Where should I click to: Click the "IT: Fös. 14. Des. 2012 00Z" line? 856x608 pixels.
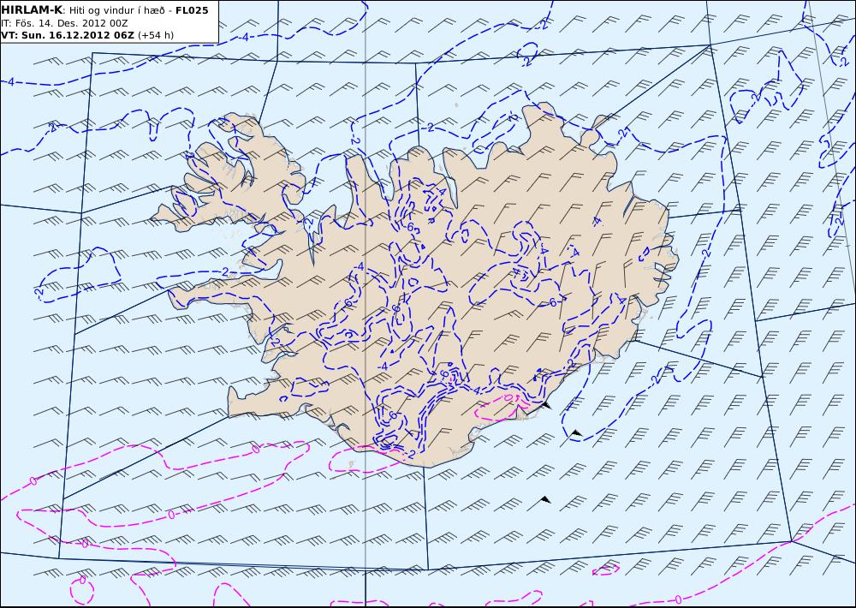point(65,23)
